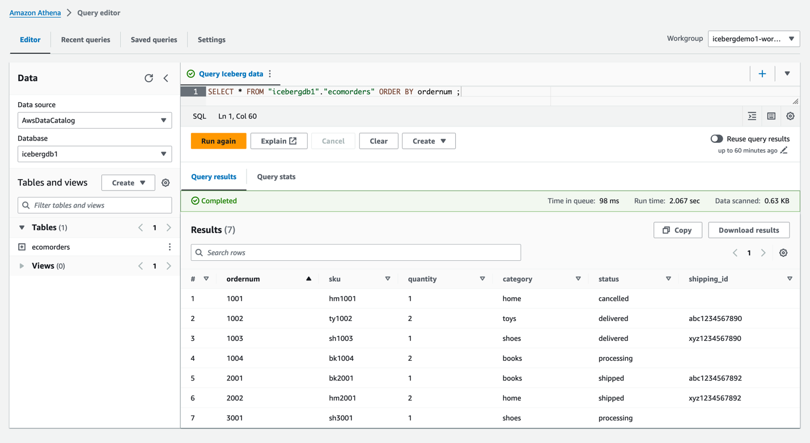Viewport: 810px width, 443px height.
Task: Switch to Recent queries tab
Action: [86, 40]
